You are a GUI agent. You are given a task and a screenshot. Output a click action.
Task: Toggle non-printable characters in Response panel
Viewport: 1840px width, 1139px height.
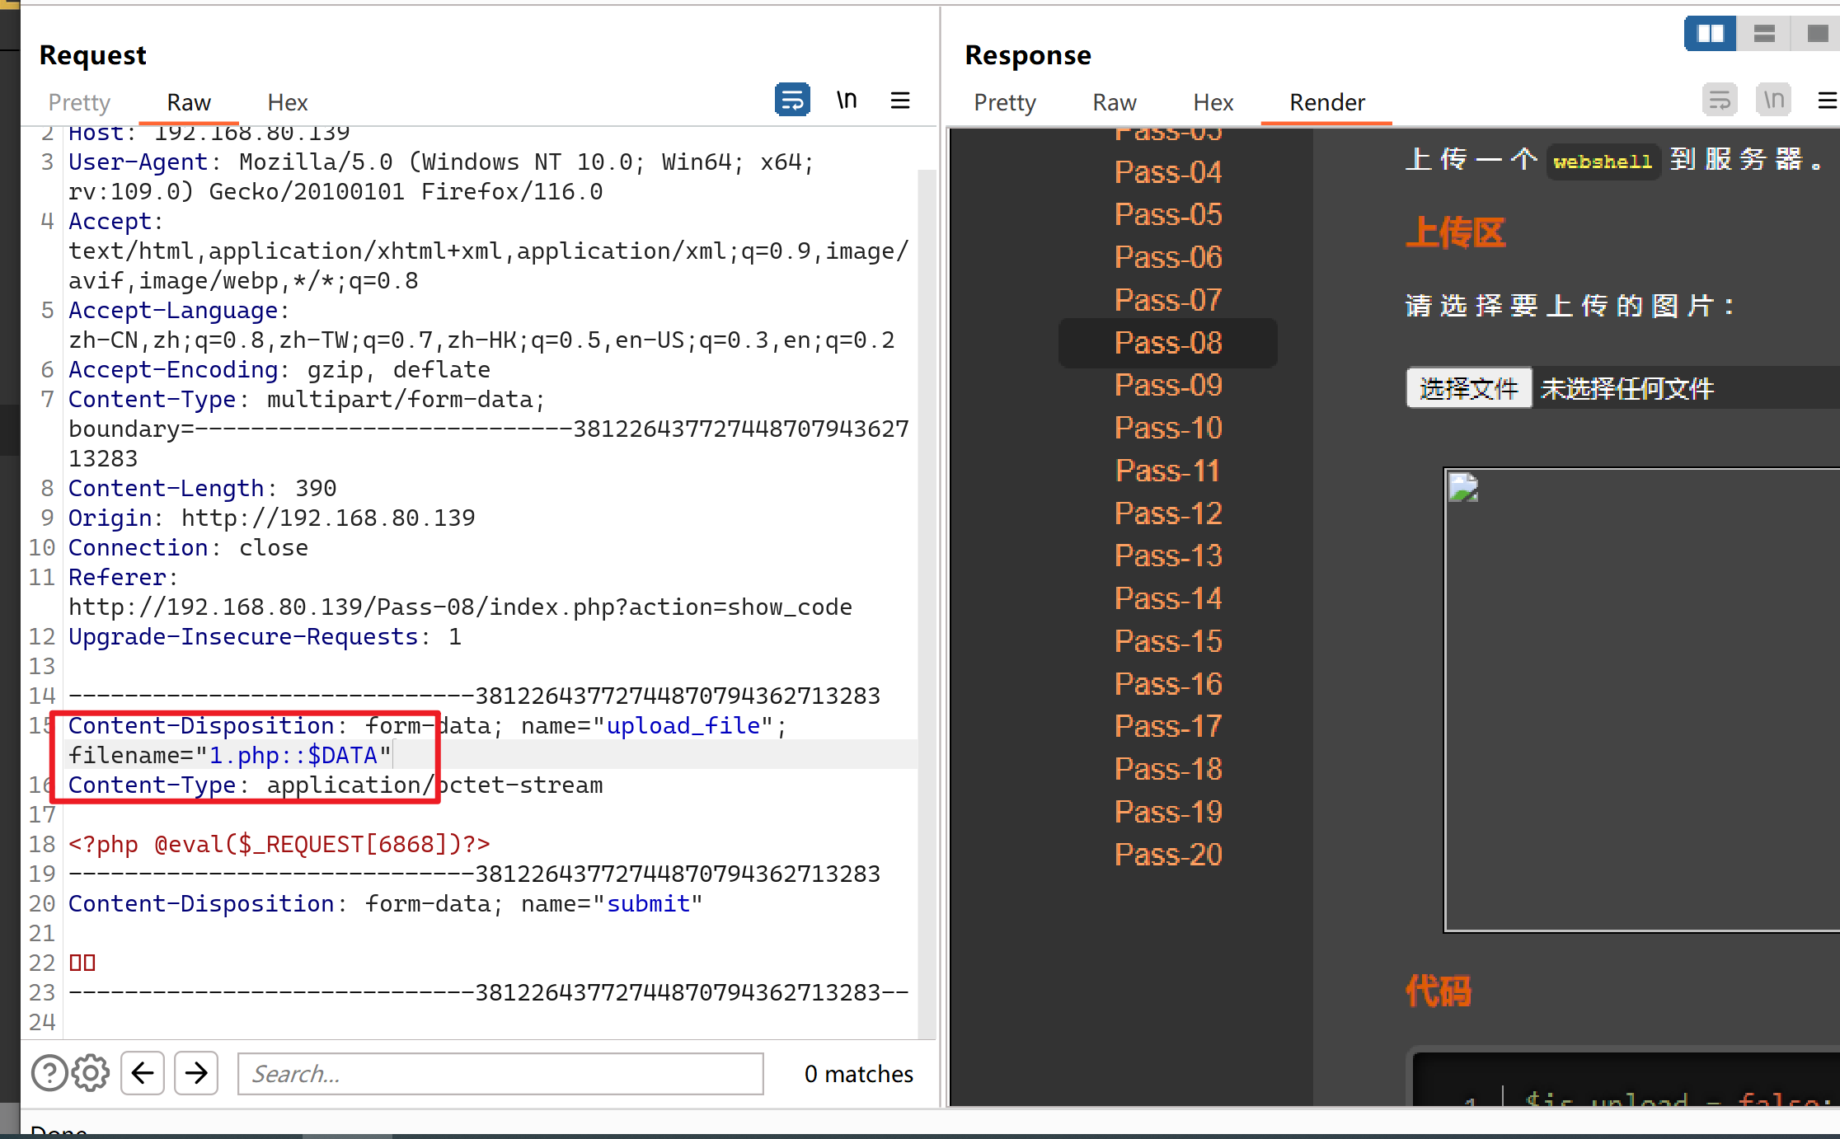[x=1774, y=101]
